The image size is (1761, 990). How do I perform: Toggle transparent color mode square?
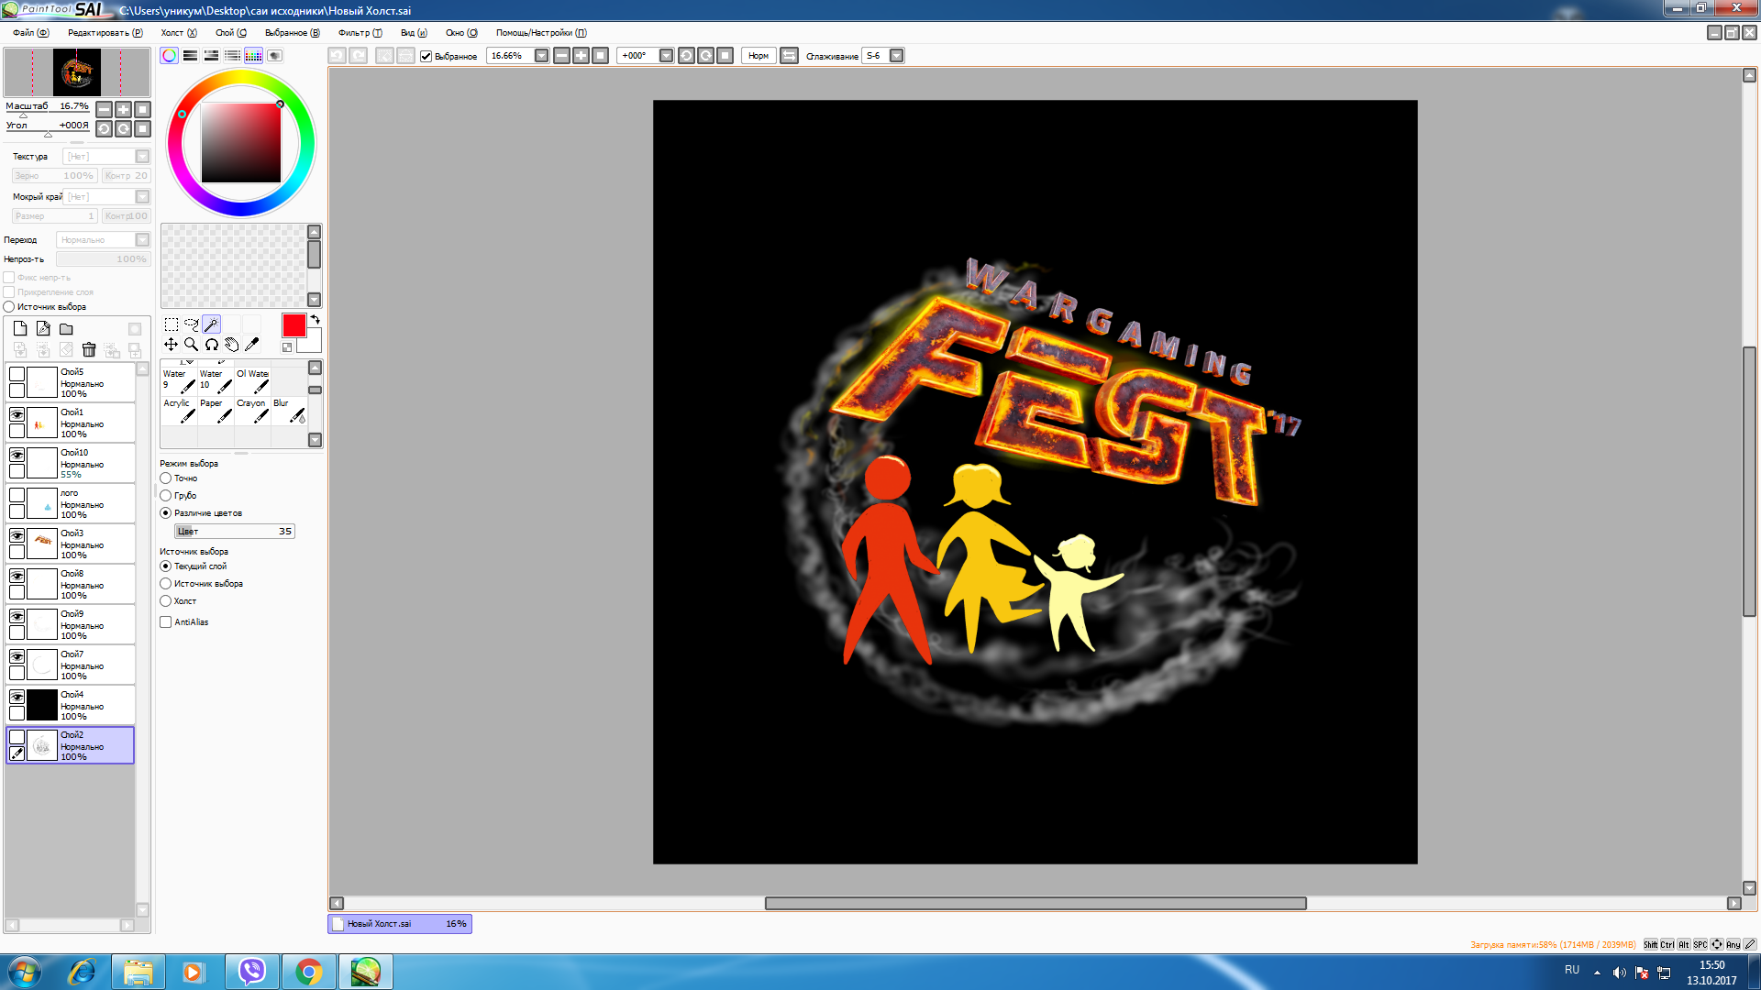pyautogui.click(x=287, y=347)
